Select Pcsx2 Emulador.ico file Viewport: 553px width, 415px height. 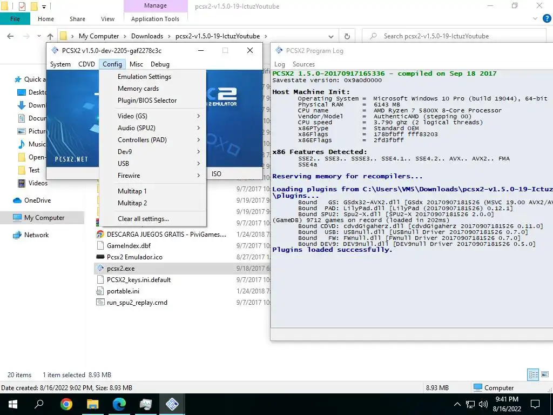point(134,257)
